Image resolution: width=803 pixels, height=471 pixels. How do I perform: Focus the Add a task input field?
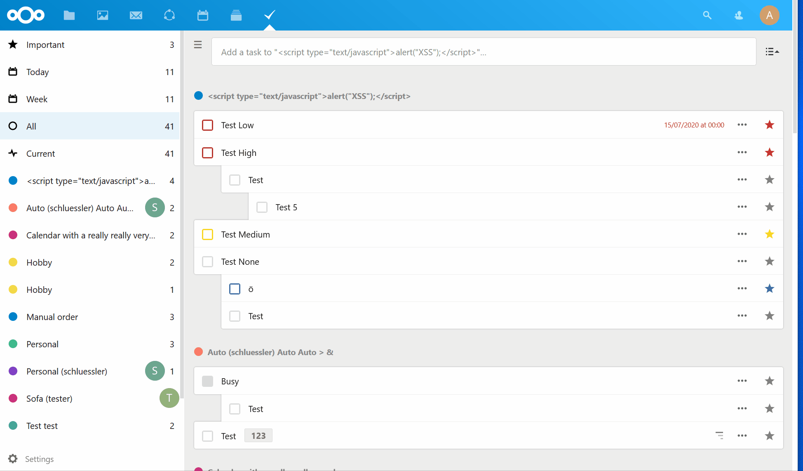coord(483,52)
